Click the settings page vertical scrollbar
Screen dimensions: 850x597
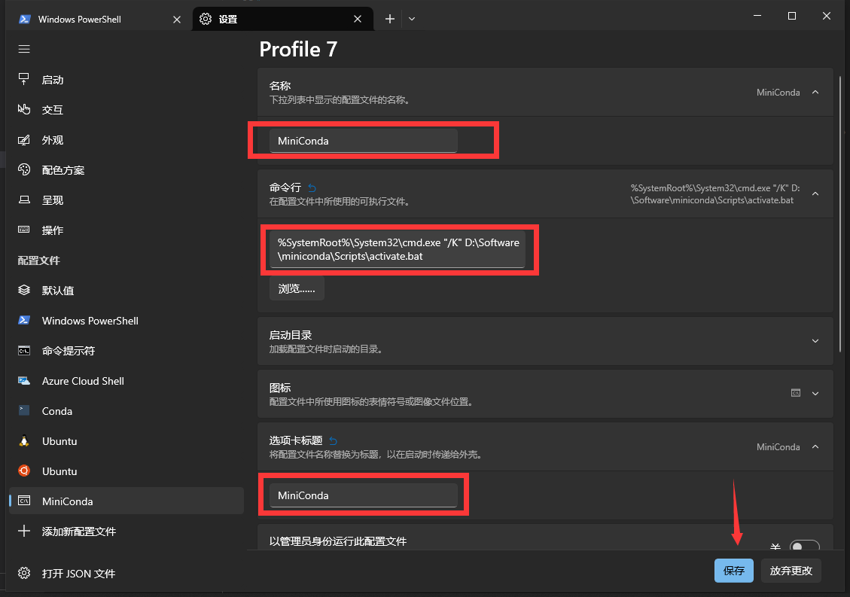tap(841, 215)
